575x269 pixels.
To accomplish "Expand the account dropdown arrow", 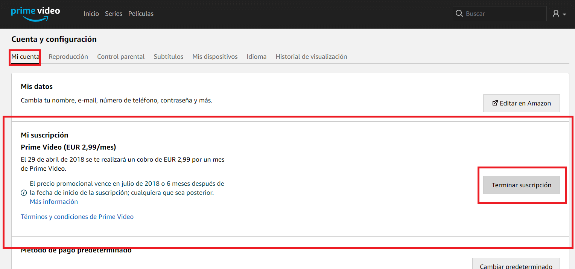I will pos(564,15).
